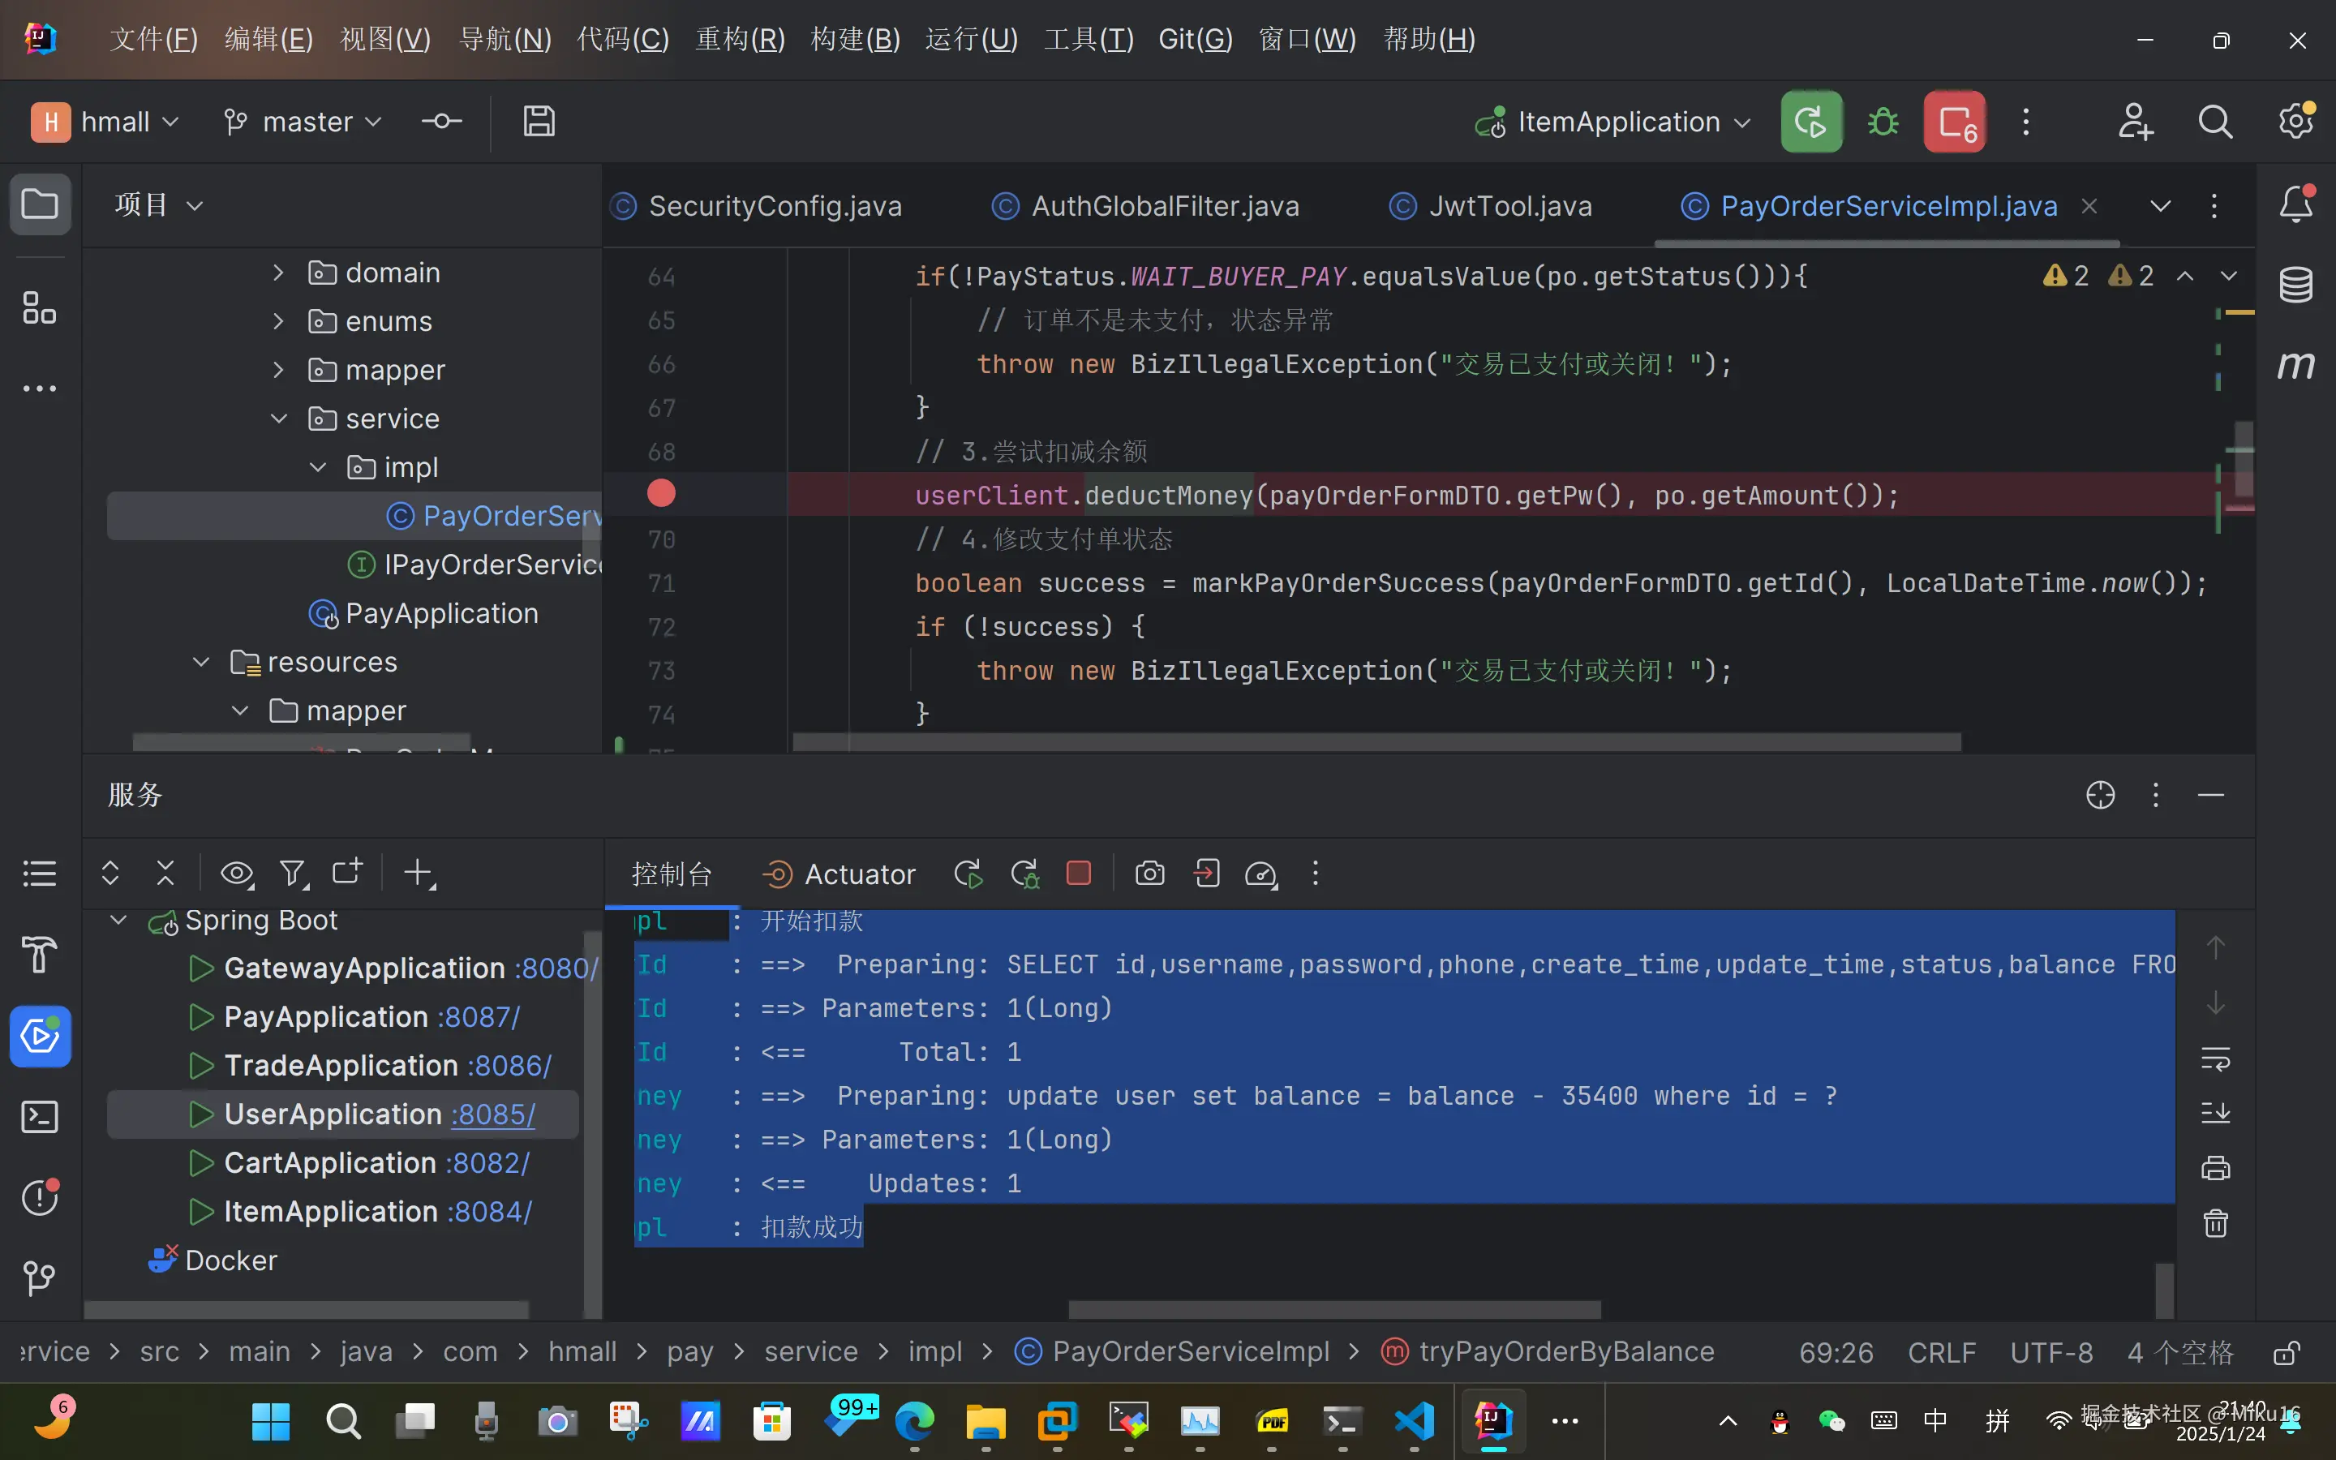Collapse the service folder in project tree
The width and height of the screenshot is (2336, 1460).
(x=279, y=419)
